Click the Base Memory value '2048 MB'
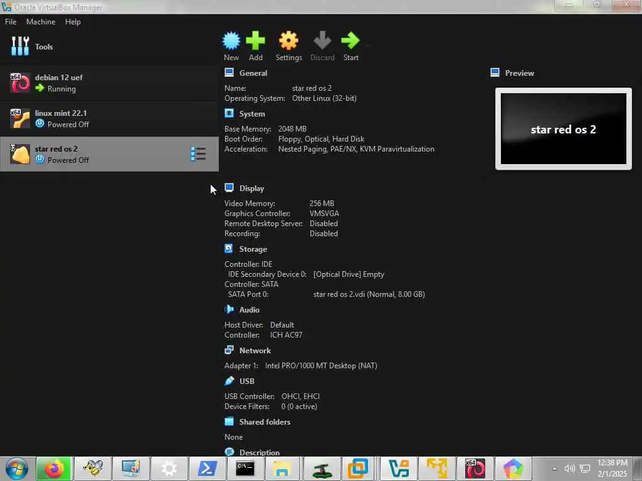This screenshot has height=481, width=642. tap(292, 129)
